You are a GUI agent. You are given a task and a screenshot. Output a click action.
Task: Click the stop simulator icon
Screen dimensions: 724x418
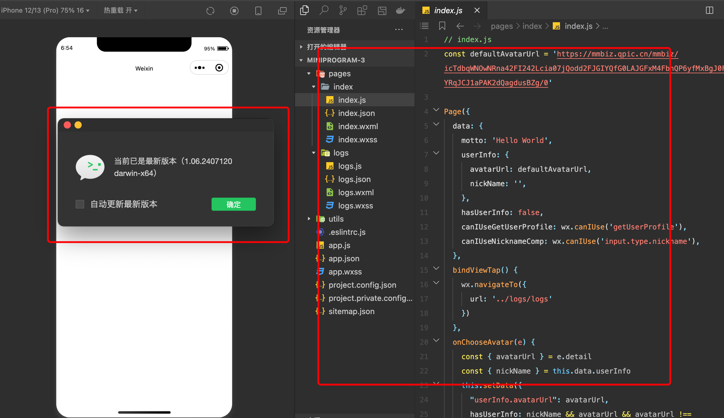click(x=234, y=11)
